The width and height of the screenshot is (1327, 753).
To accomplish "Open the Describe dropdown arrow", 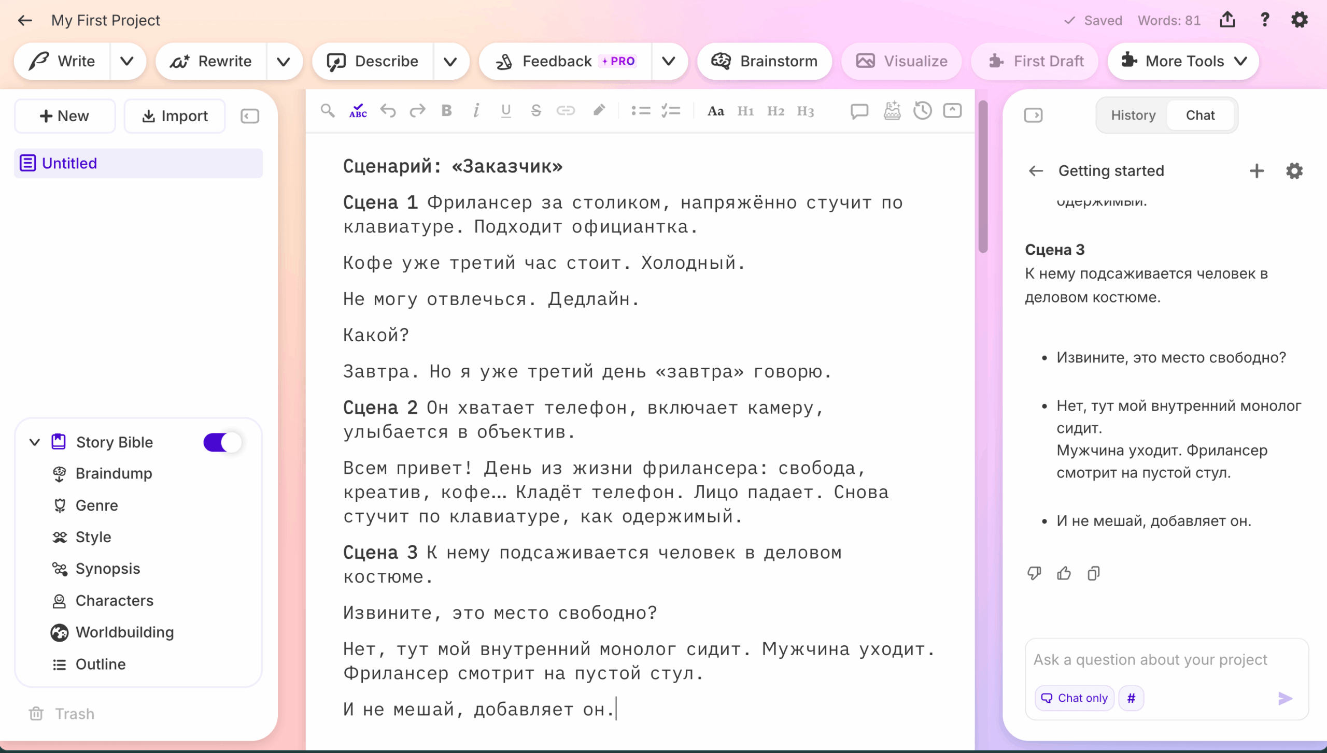I will pyautogui.click(x=450, y=61).
